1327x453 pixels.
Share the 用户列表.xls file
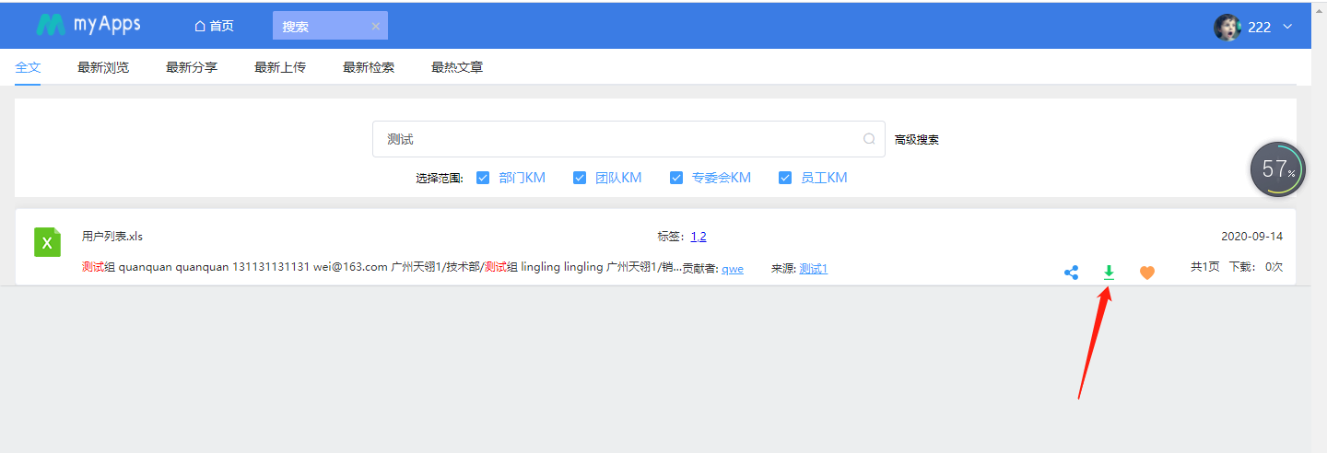click(x=1071, y=273)
